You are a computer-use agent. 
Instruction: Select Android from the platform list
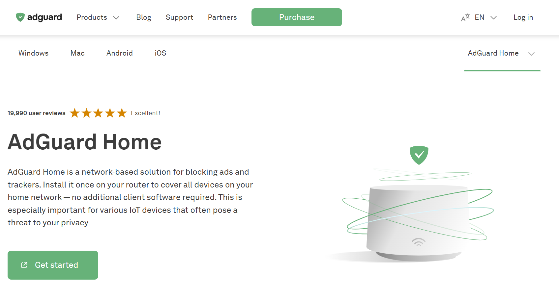pos(119,53)
